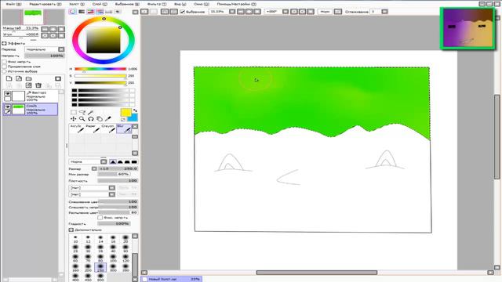Select the 'Слой1' layer row
502x282 pixels.
point(31,110)
